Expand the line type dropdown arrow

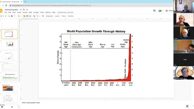click(40, 16)
